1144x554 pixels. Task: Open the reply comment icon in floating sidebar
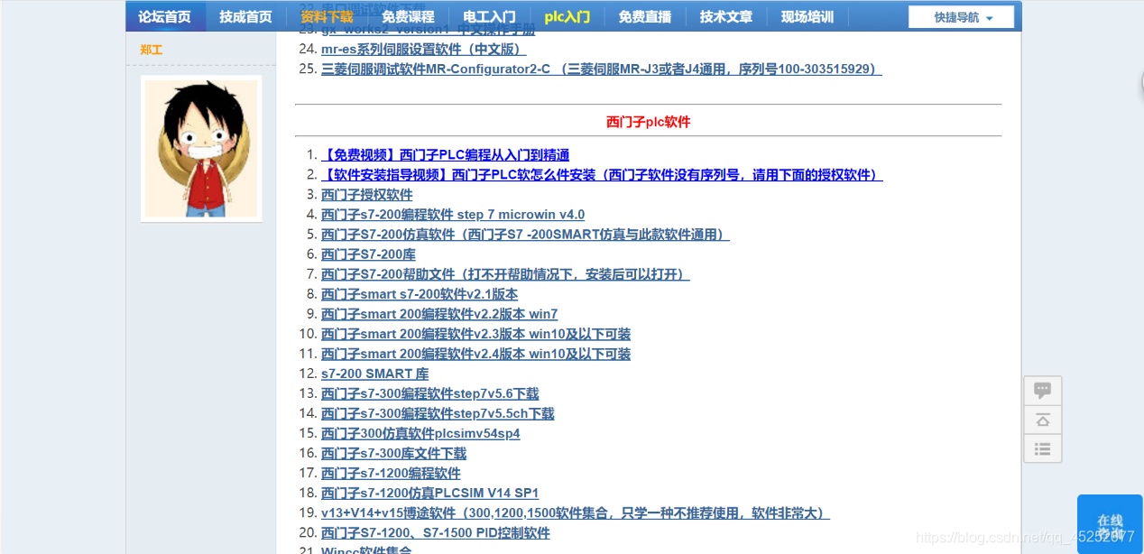[1042, 391]
